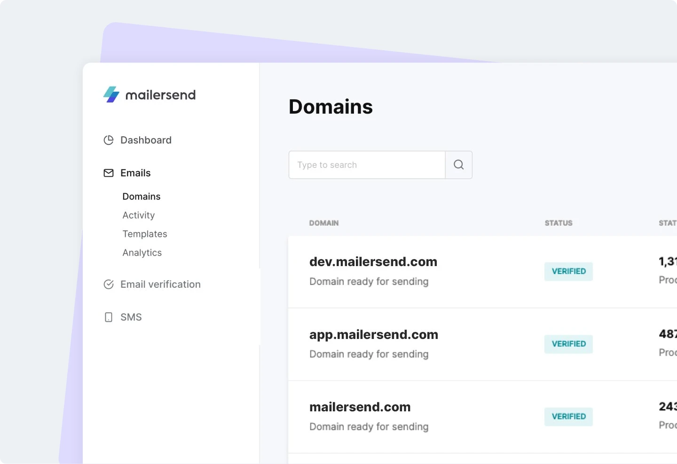This screenshot has height=464, width=677.
Task: Click the magnifier search button
Action: 459,165
